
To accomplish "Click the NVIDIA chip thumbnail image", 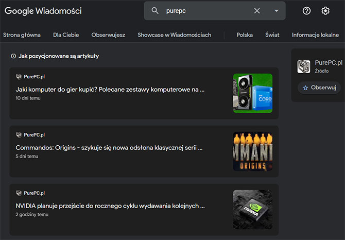I will [253, 210].
